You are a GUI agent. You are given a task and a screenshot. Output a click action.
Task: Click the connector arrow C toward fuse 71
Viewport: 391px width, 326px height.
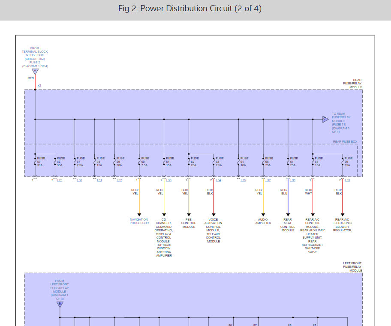click(325, 119)
